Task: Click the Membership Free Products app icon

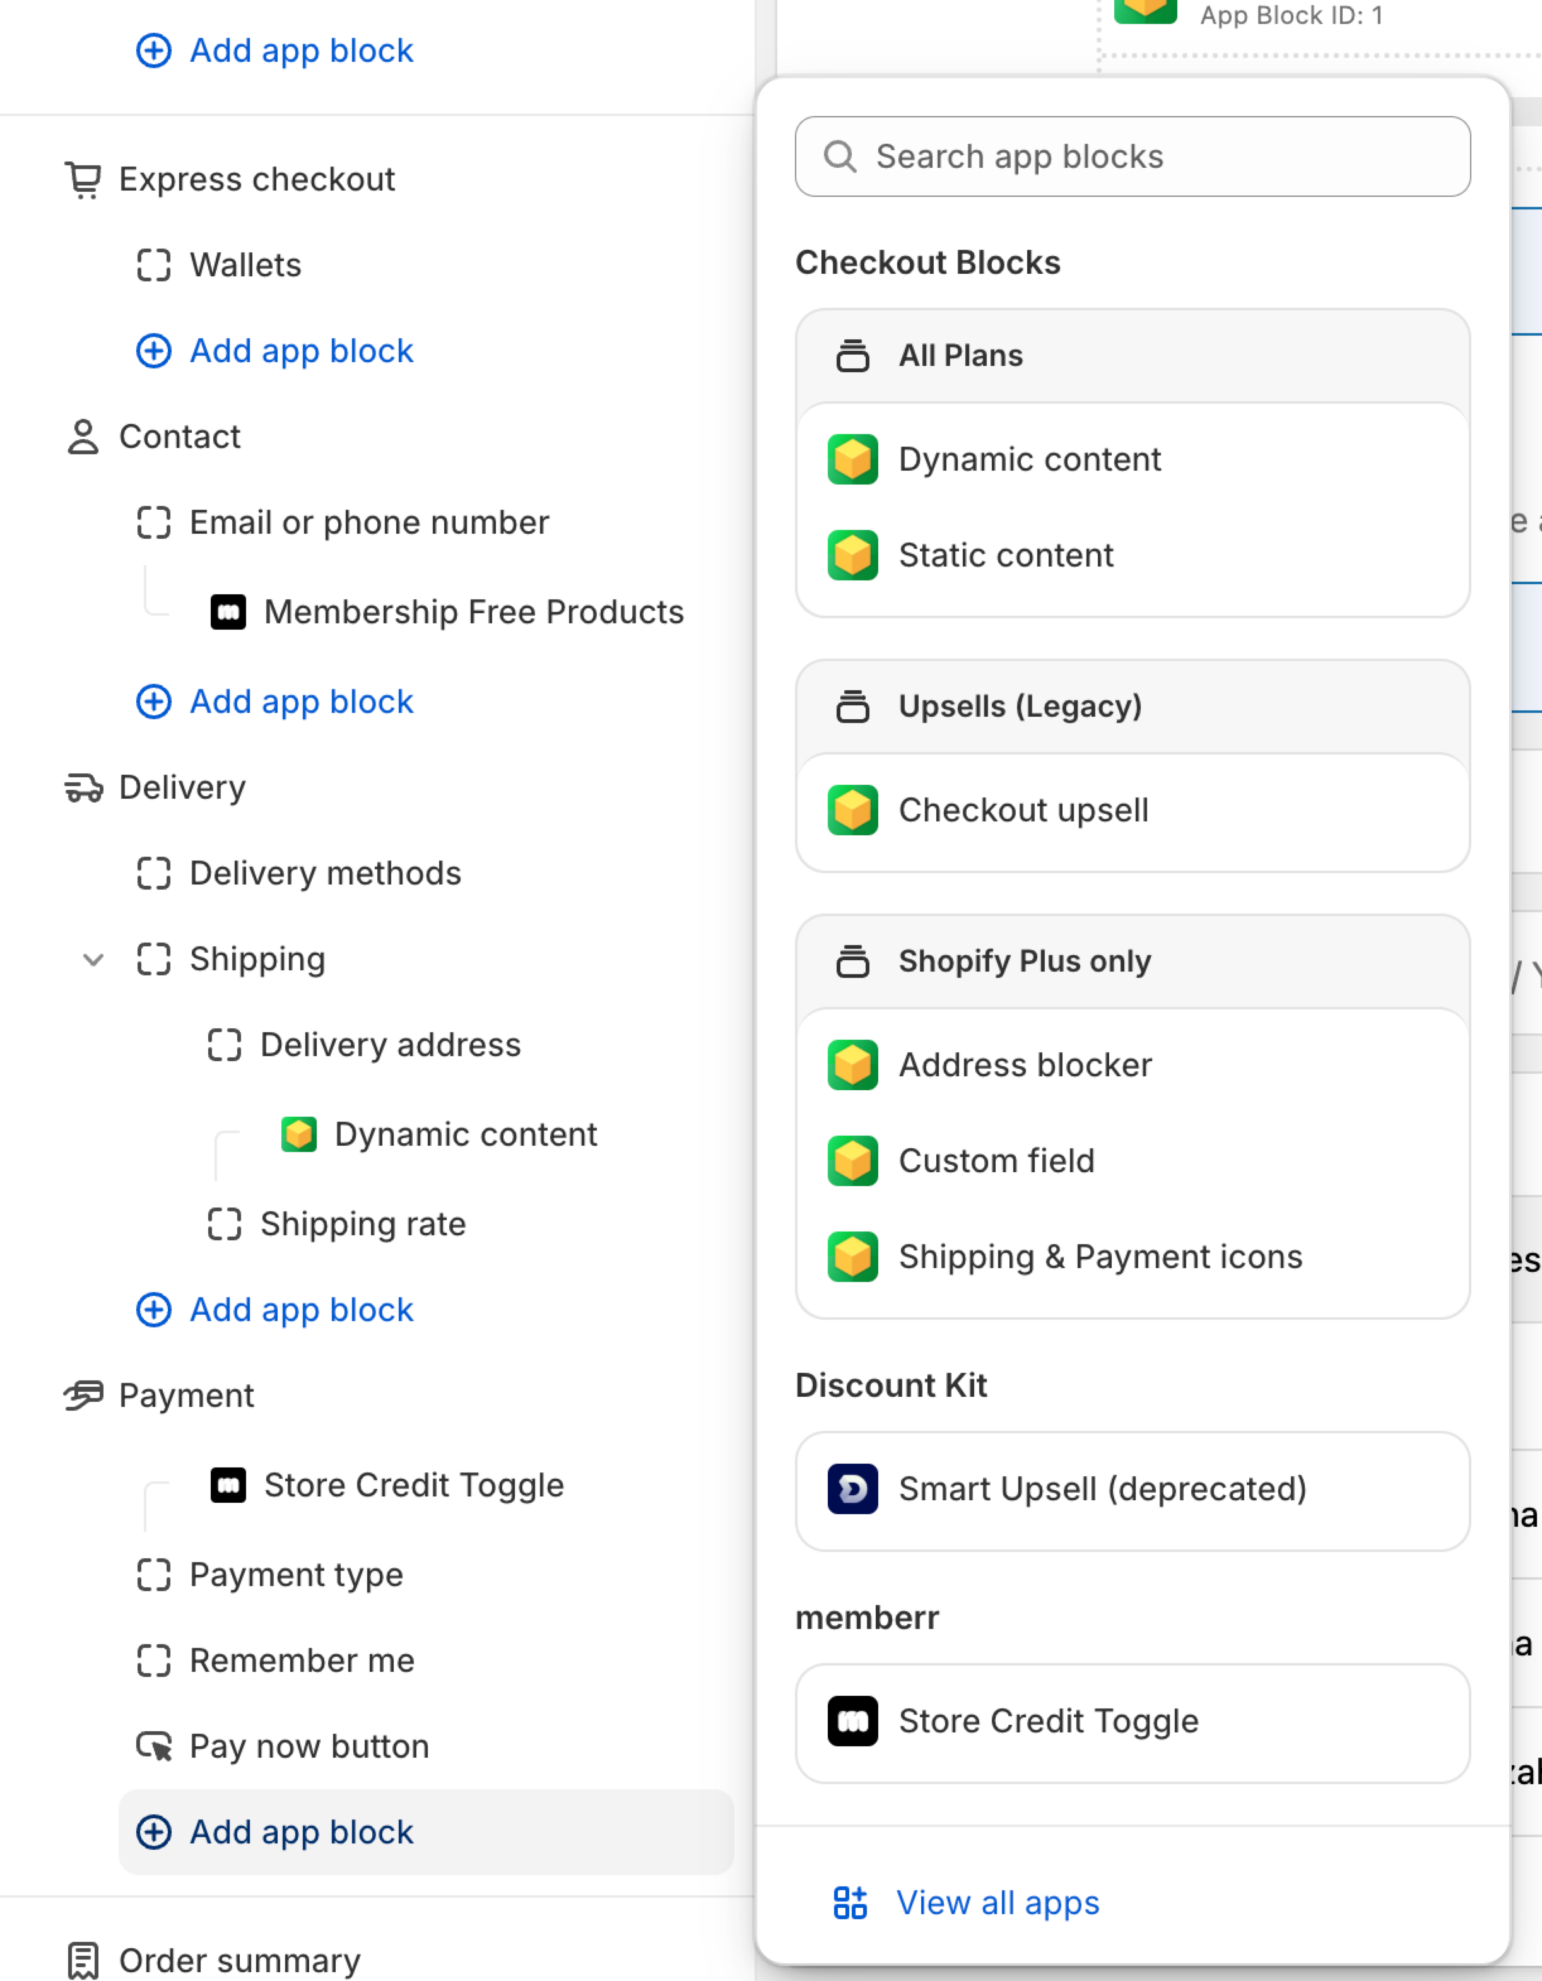Action: 228,612
